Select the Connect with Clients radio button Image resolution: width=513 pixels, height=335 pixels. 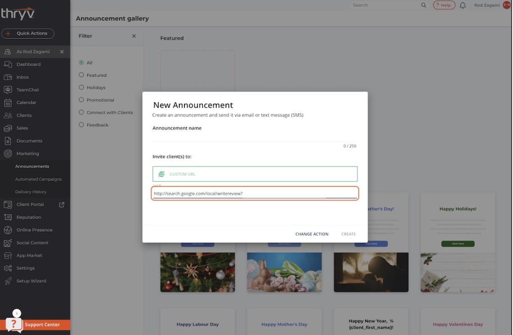[82, 112]
